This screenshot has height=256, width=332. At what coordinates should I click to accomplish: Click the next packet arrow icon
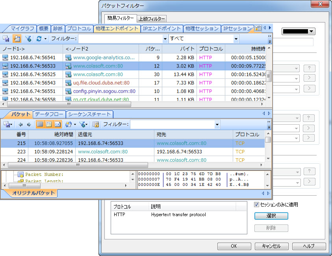pyautogui.click(x=29, y=125)
